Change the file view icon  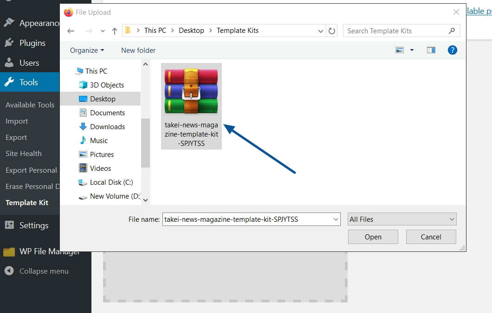400,50
